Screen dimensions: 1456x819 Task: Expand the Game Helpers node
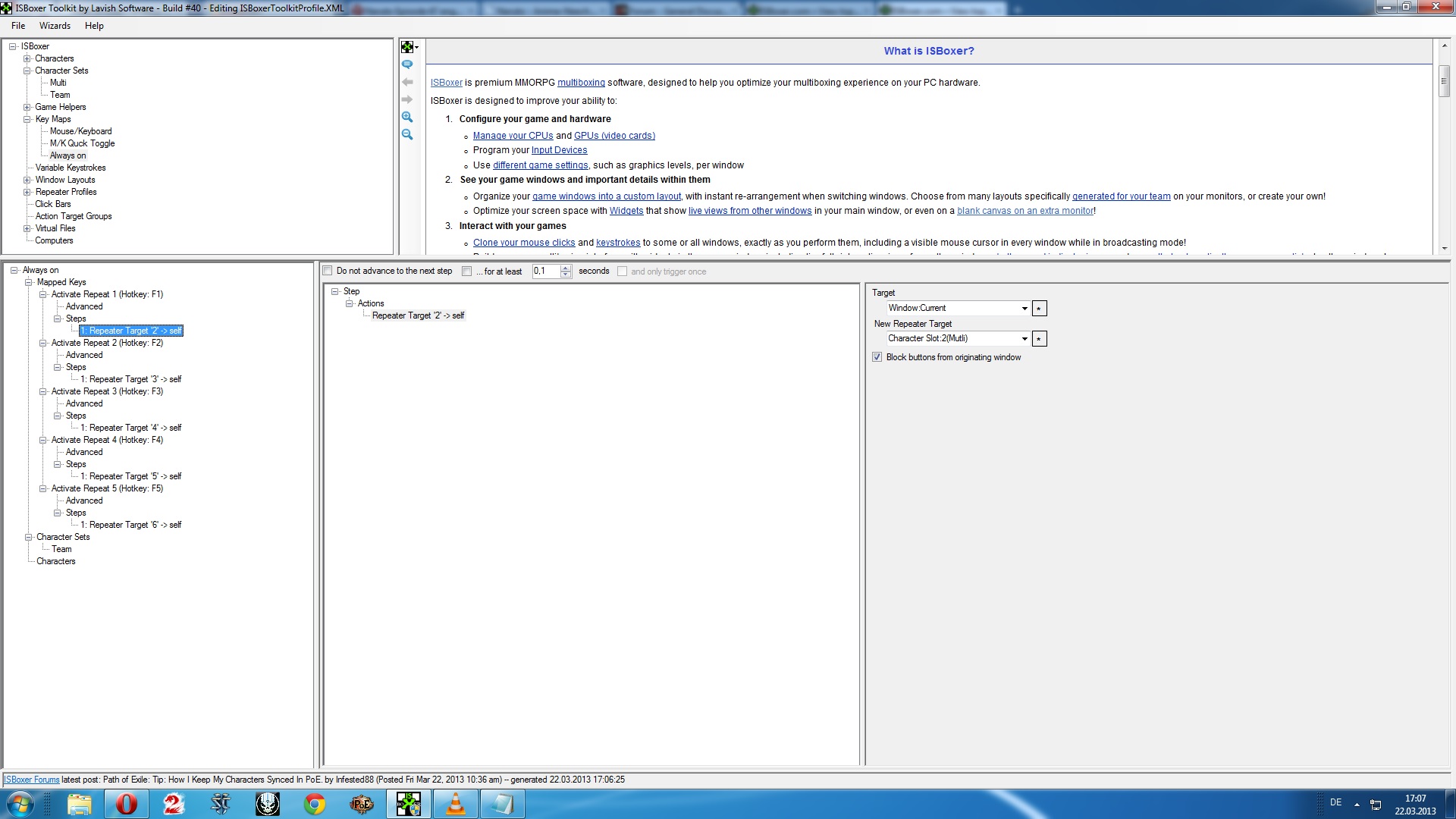[x=27, y=107]
